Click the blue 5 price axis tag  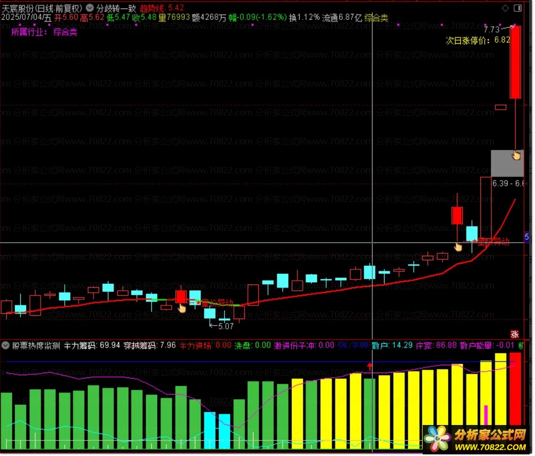point(527,237)
